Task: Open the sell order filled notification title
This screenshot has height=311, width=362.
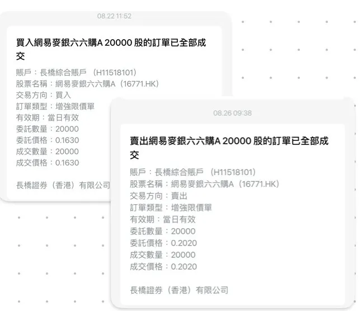Action: click(229, 148)
